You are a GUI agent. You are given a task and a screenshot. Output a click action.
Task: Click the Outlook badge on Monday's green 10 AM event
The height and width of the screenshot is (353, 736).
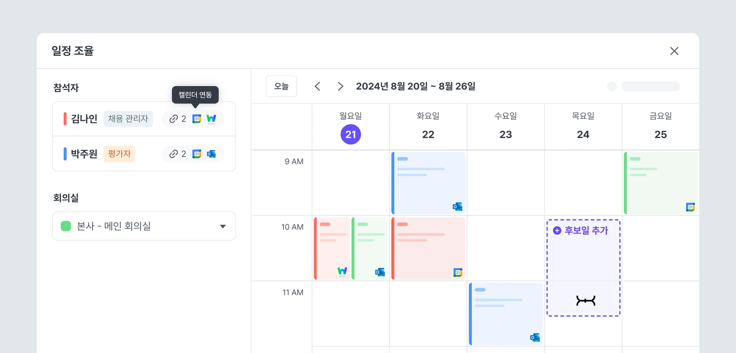point(380,272)
